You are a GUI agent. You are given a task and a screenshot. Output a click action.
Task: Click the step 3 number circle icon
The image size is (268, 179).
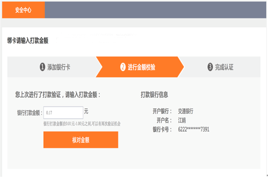tap(210, 67)
